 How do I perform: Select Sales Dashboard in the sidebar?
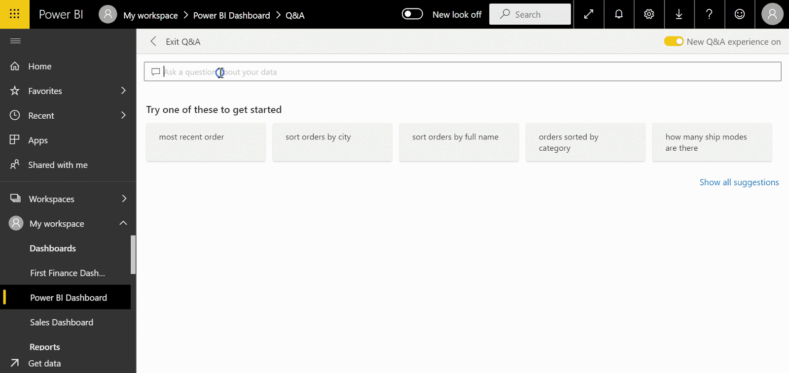(62, 322)
